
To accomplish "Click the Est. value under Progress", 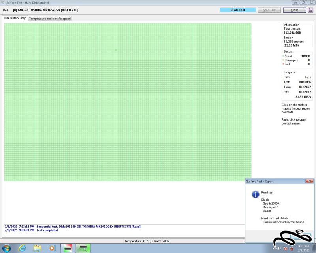I will [305, 92].
